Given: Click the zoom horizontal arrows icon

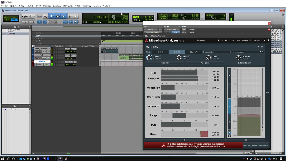Looking at the screenshot, I should (39, 16).
